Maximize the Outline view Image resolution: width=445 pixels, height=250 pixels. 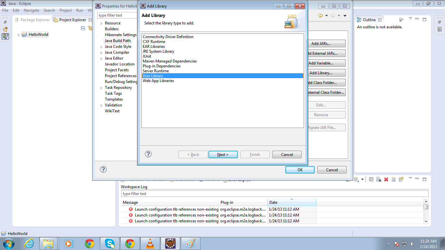pos(424,20)
